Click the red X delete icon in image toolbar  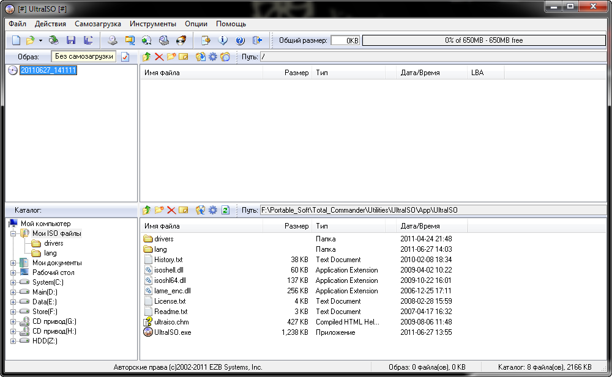159,57
